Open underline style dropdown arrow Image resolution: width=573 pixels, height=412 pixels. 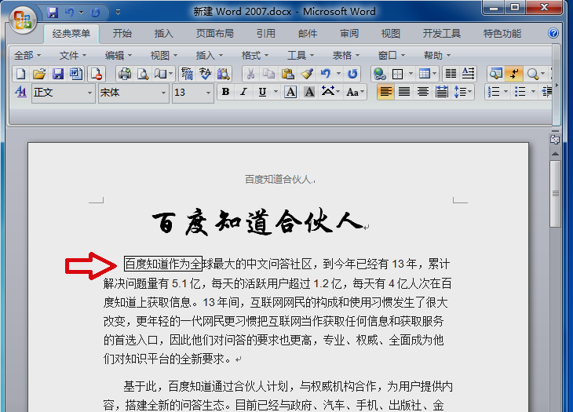(276, 92)
